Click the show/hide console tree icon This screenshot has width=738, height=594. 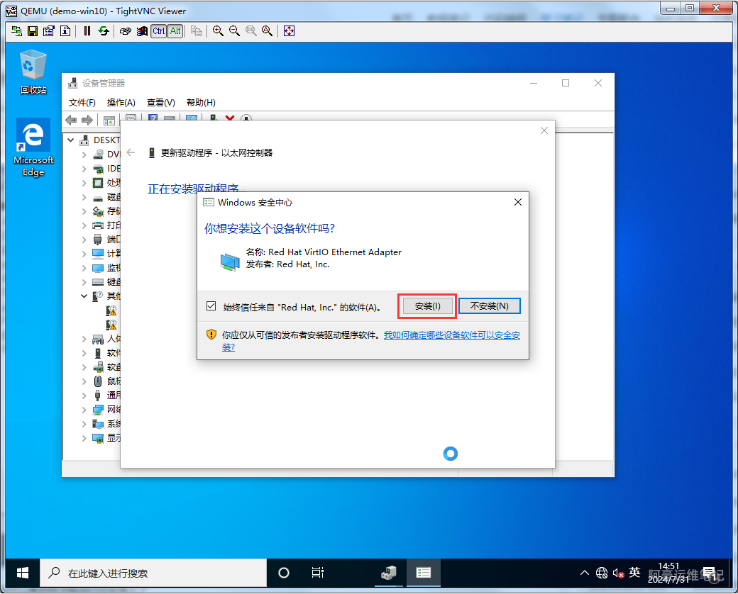pos(109,121)
